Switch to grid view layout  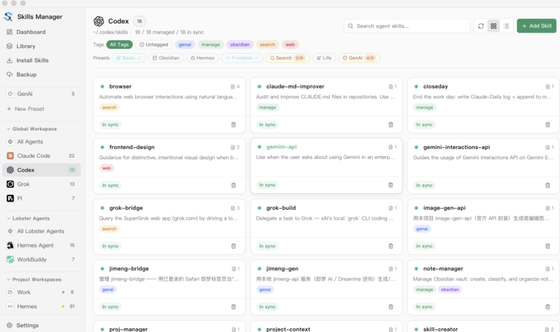[494, 26]
